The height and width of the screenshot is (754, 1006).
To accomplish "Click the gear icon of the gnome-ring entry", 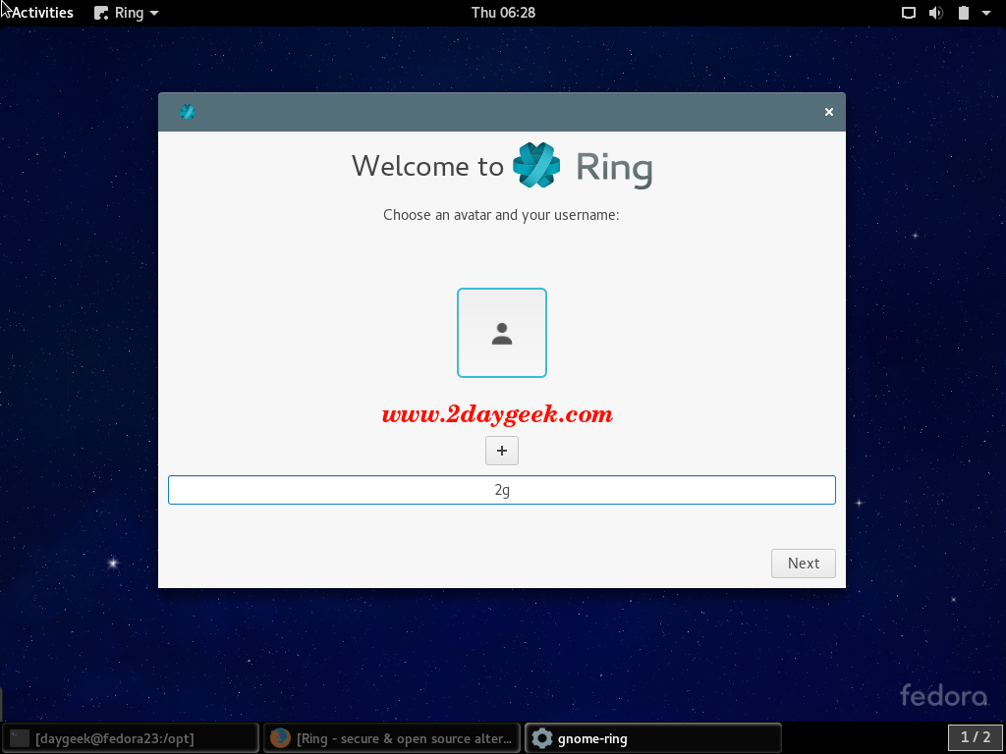I will tap(541, 738).
